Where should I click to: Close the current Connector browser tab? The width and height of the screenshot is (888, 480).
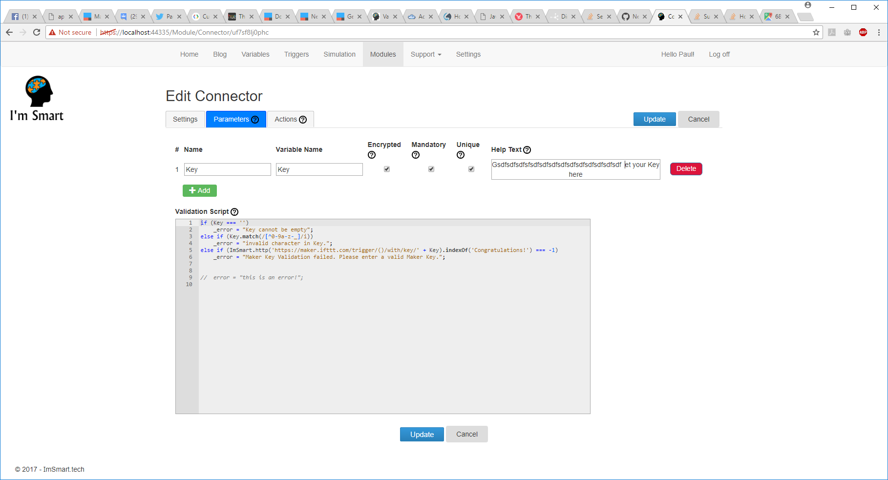[x=680, y=17]
